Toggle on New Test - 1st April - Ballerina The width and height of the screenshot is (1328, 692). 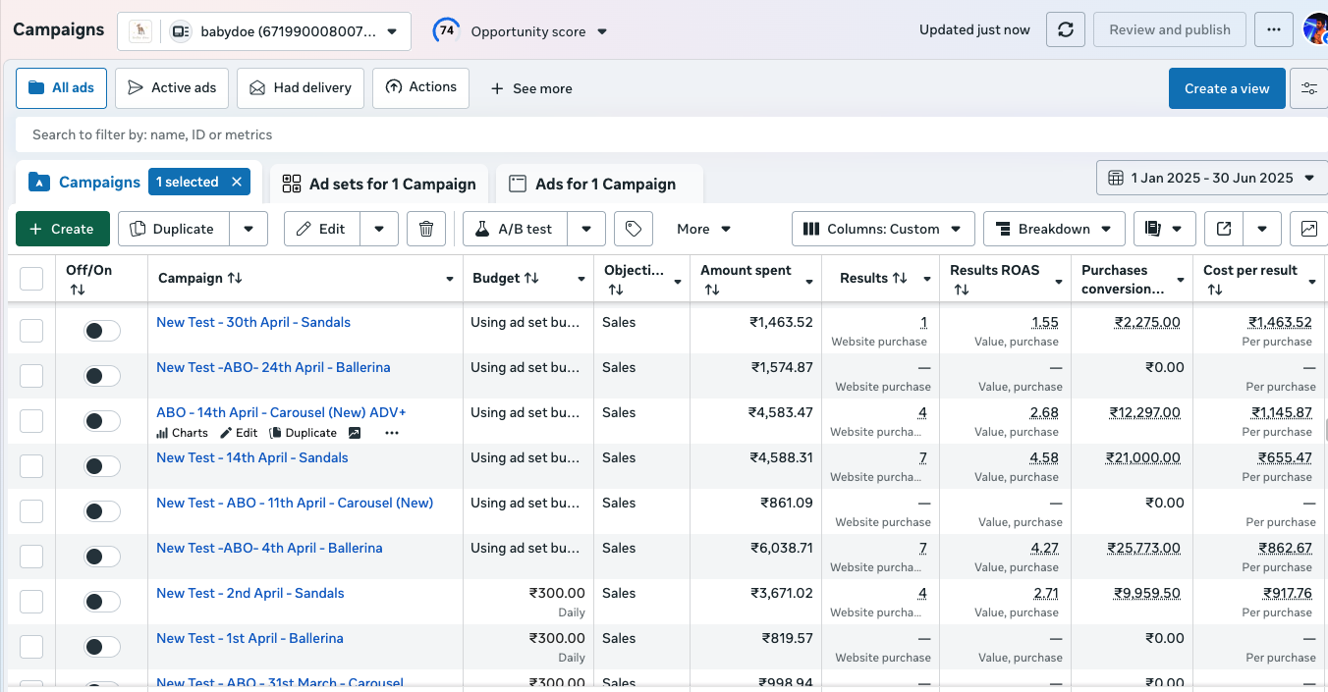pos(102,647)
